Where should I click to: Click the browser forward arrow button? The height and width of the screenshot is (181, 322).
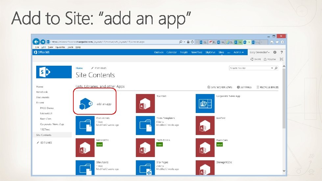click(x=43, y=42)
